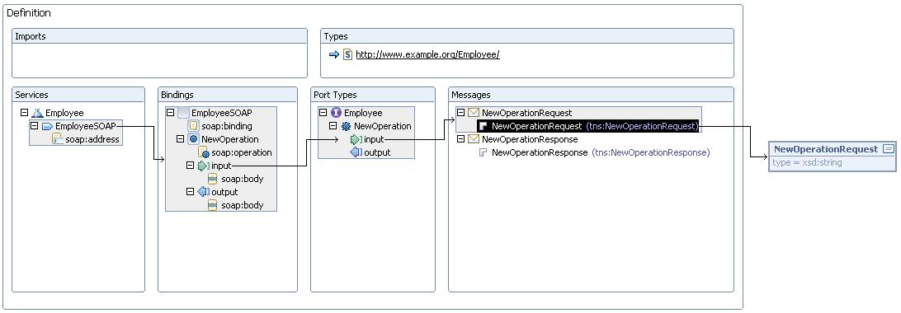
Task: Click the schema S icon in Types
Action: tap(347, 54)
